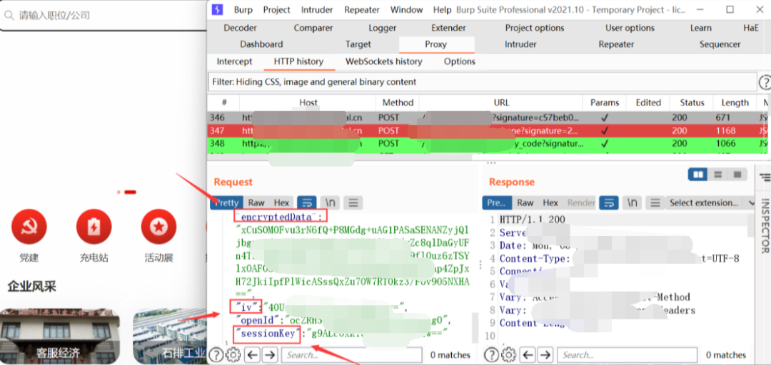Select the red-highlighted history row 347
The height and width of the screenshot is (365, 771).
tap(489, 130)
